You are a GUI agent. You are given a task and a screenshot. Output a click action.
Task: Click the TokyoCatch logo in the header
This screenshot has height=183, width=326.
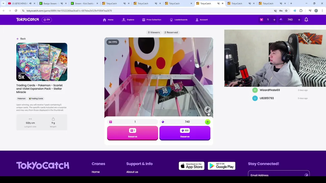(x=28, y=20)
